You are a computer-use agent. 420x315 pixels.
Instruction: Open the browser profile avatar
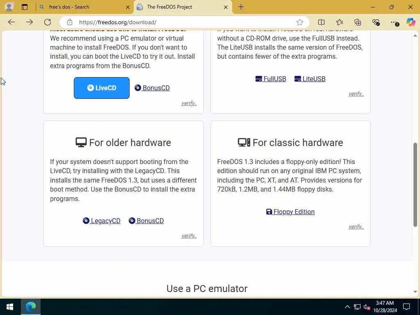coord(9,7)
